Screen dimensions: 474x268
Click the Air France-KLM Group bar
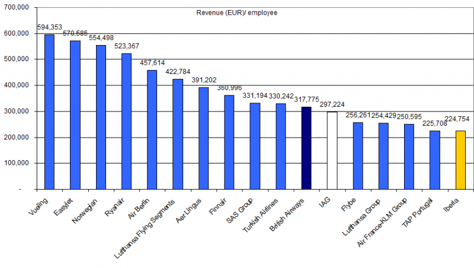[x=409, y=157]
